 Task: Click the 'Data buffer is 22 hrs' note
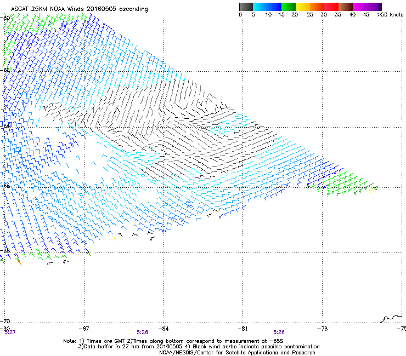pyautogui.click(x=199, y=347)
